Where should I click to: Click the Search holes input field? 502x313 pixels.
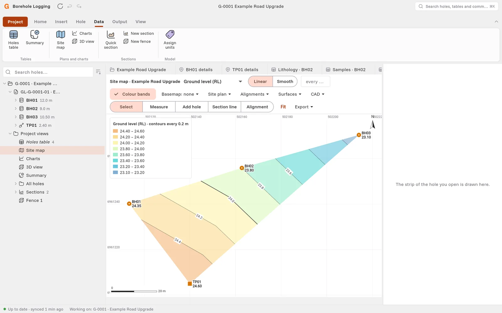(48, 72)
